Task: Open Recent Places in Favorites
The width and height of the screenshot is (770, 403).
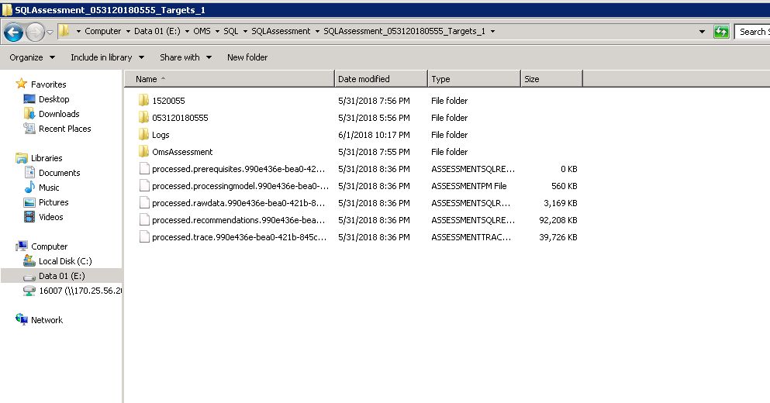Action: coord(65,129)
